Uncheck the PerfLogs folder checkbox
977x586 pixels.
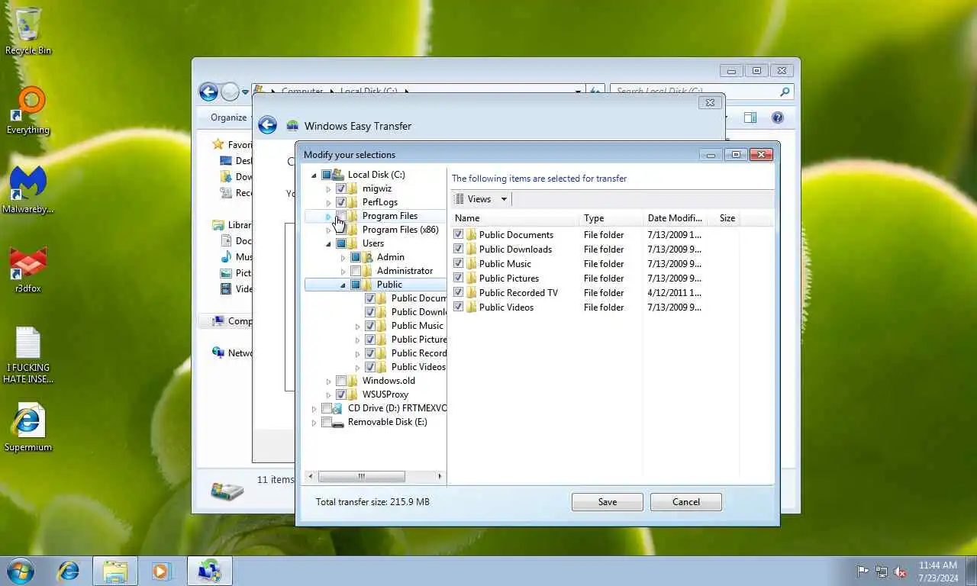[x=341, y=202]
